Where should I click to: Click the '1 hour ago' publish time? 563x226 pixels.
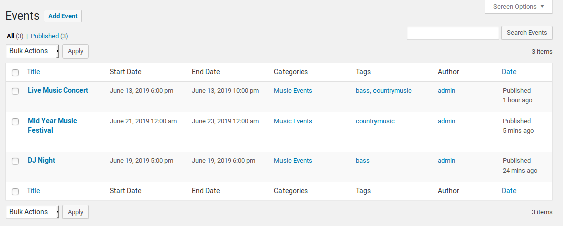[x=517, y=100]
